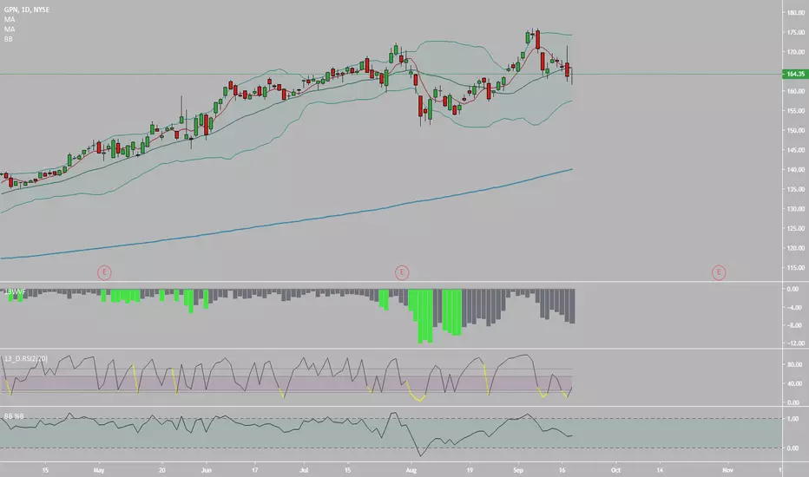
Task: Click the 125.00 price axis label
Action: coord(796,228)
